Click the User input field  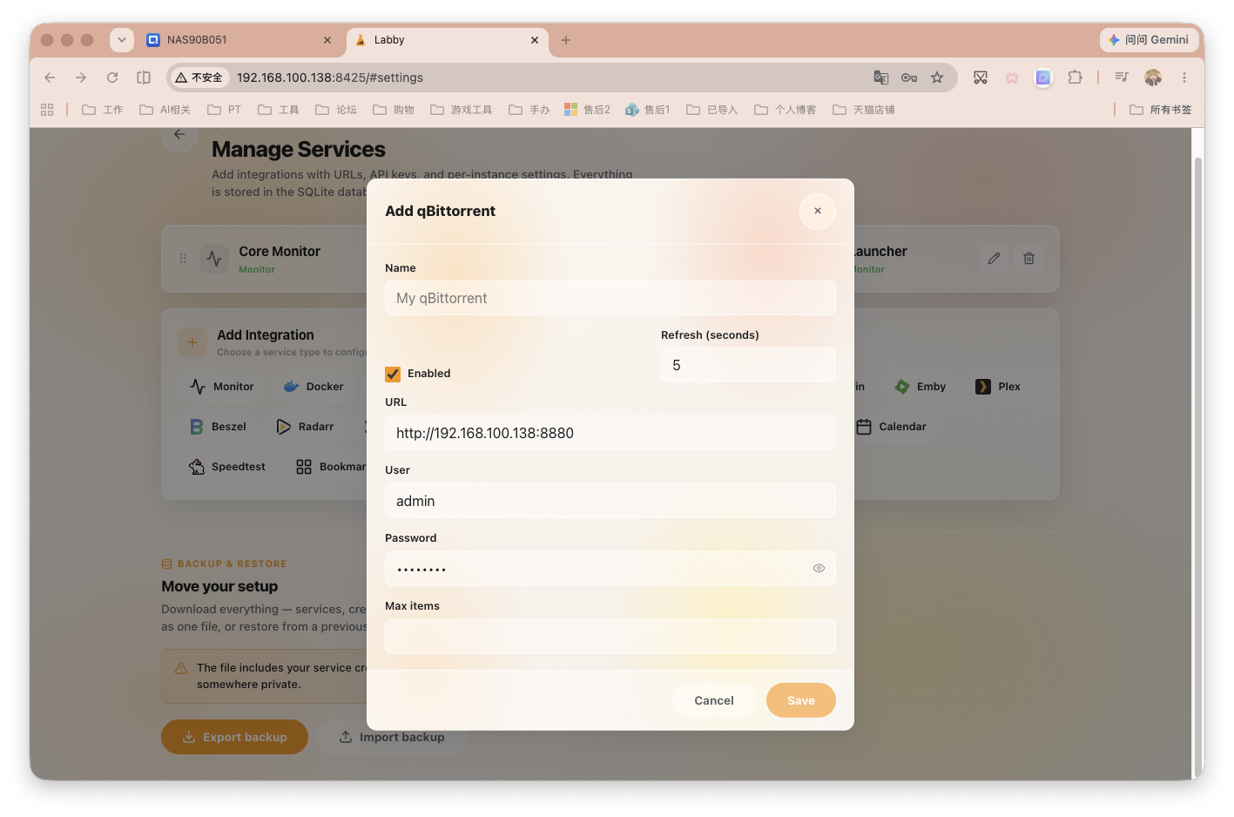610,501
